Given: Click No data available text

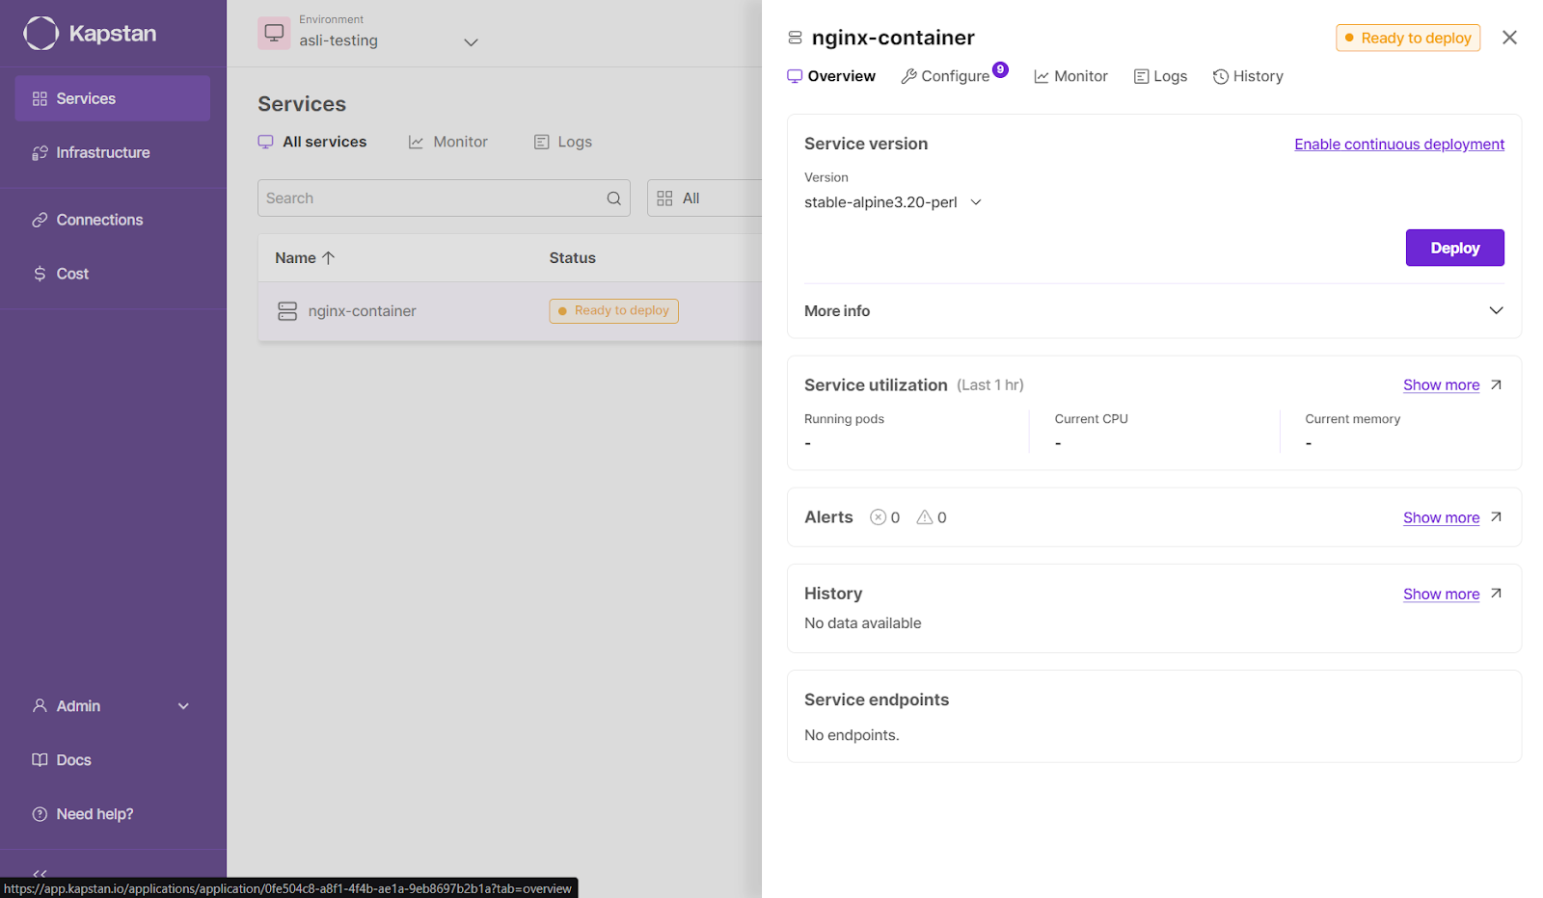Looking at the screenshot, I should (x=862, y=623).
